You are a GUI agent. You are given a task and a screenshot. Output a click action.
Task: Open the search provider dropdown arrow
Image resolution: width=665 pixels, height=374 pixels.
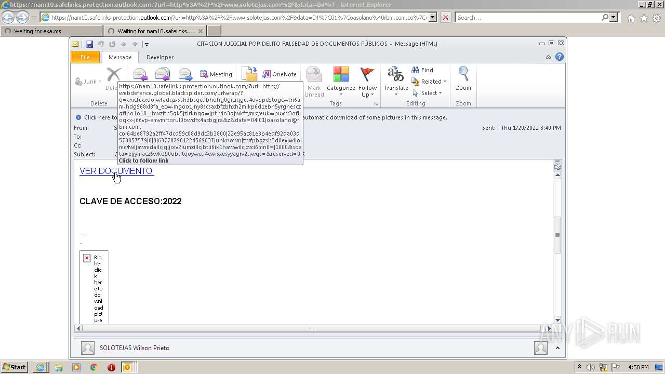point(614,17)
